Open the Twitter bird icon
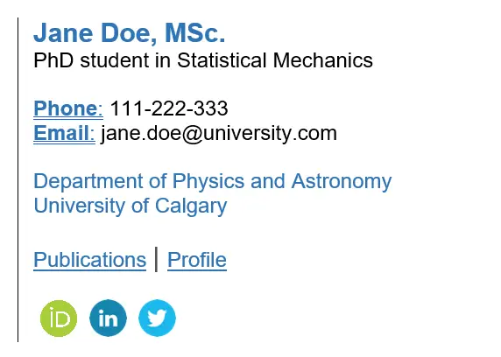This screenshot has width=501, height=357. tap(157, 318)
